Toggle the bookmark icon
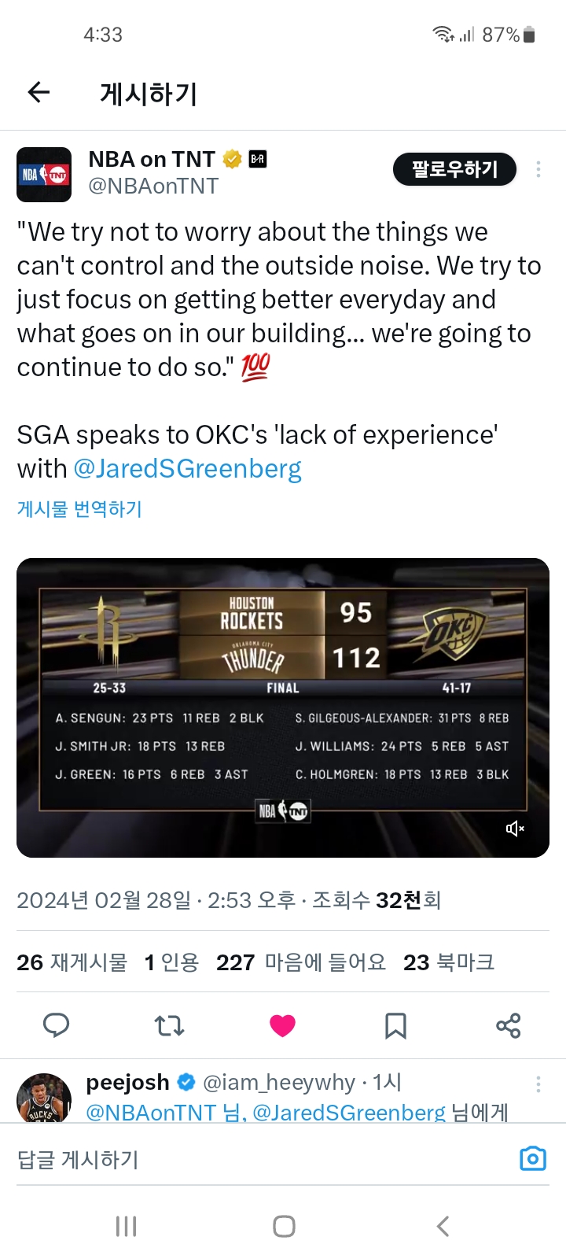The image size is (566, 1259). (x=395, y=1025)
